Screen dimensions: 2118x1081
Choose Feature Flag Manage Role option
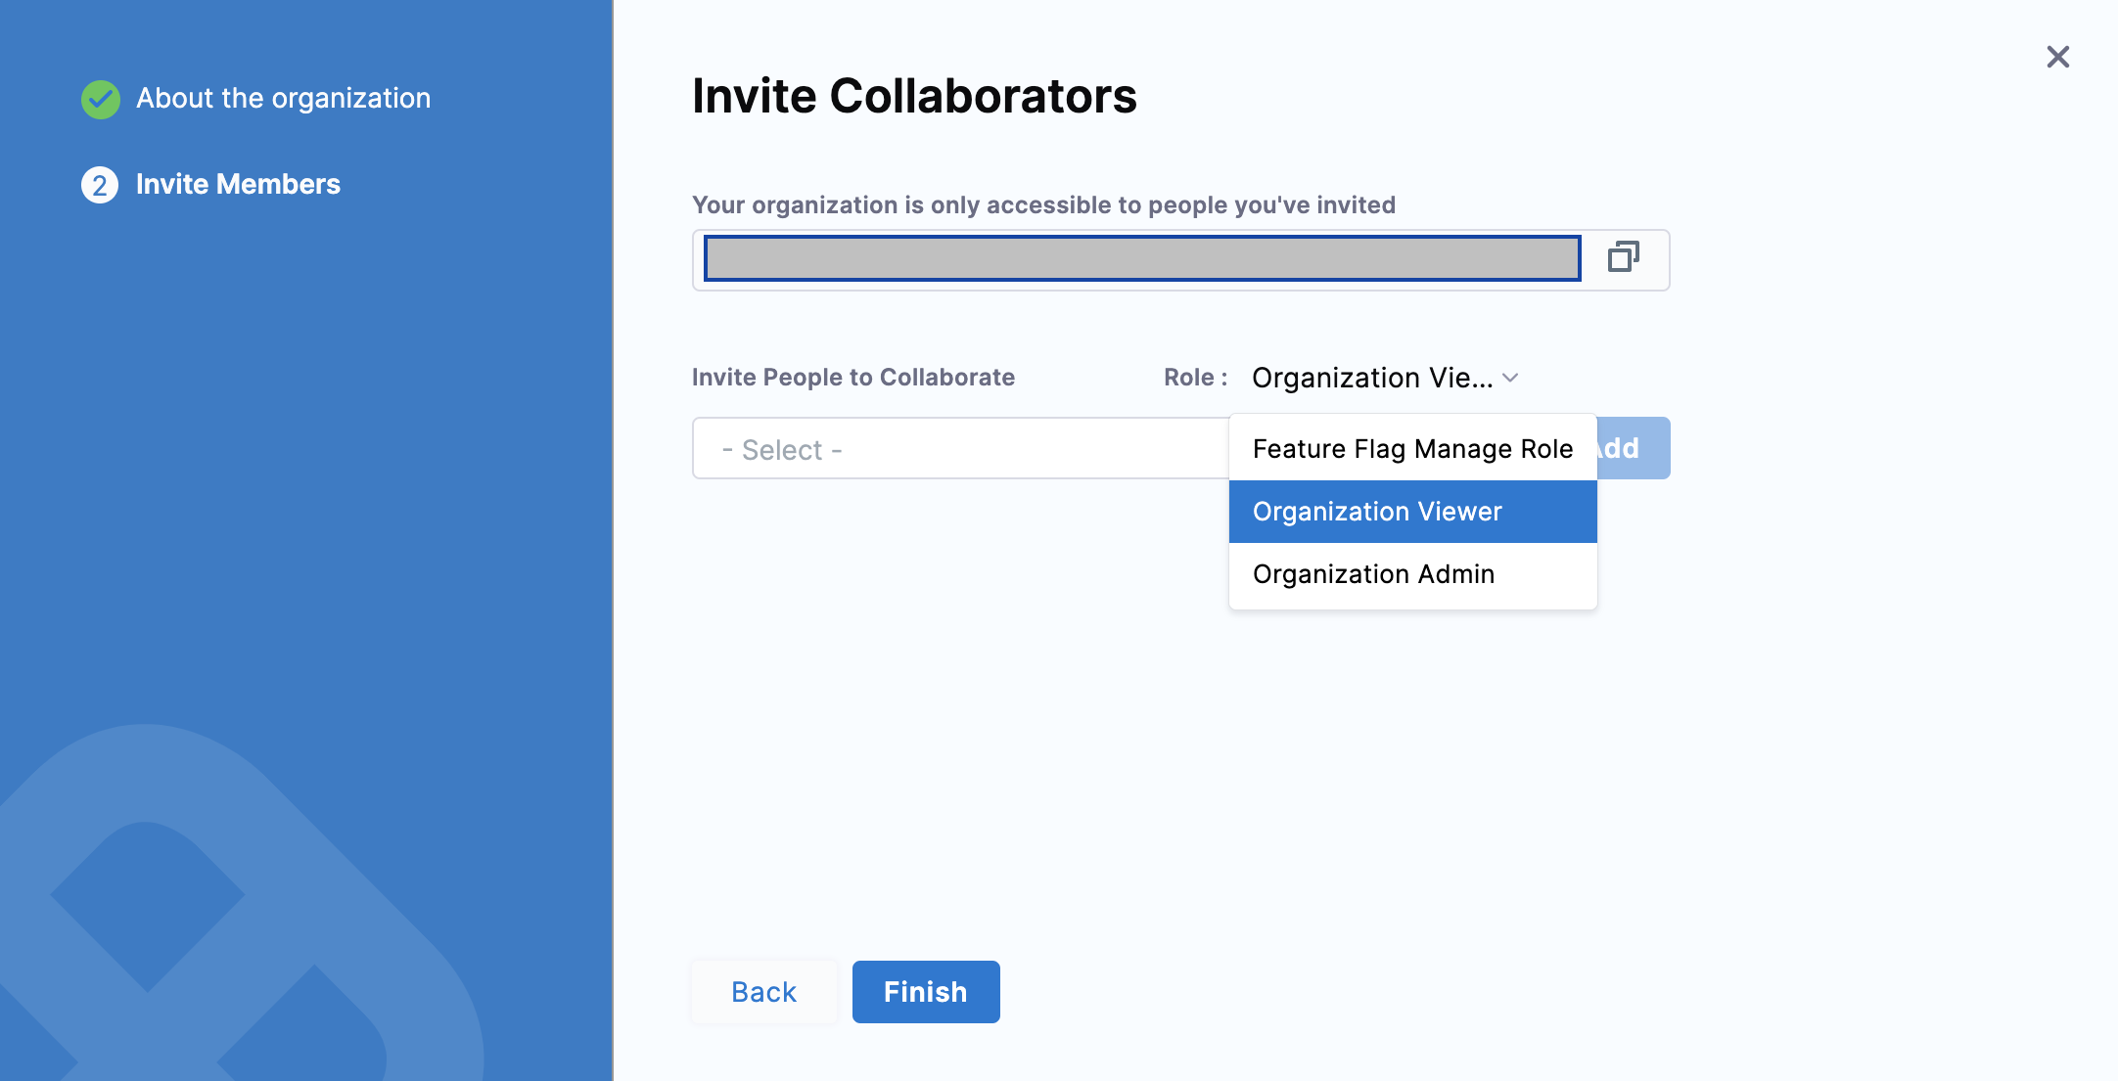(1412, 449)
